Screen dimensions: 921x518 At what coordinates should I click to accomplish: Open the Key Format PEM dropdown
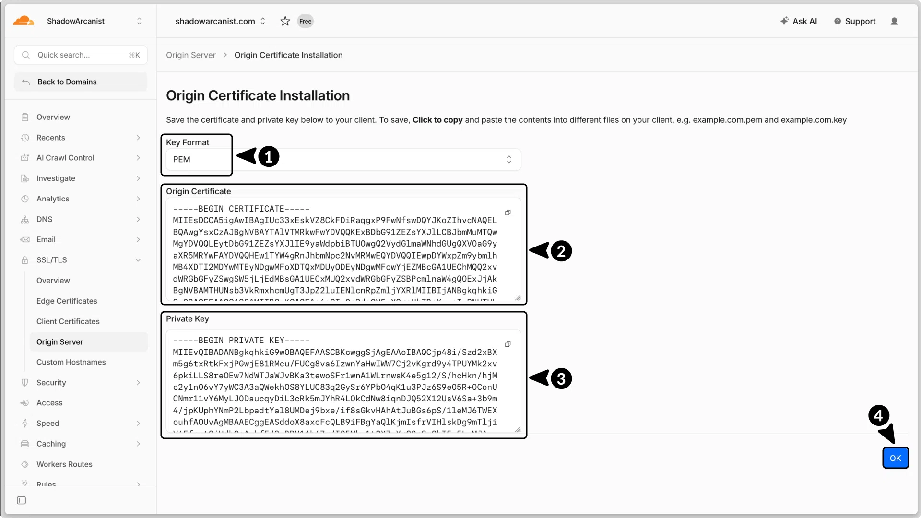tap(343, 159)
